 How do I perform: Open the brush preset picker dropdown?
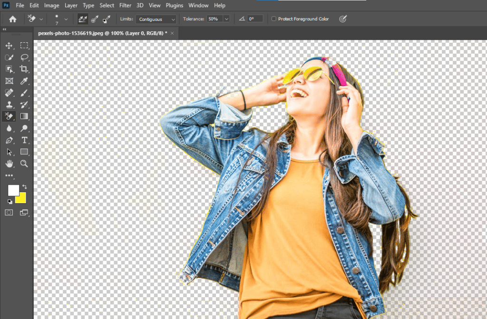66,19
